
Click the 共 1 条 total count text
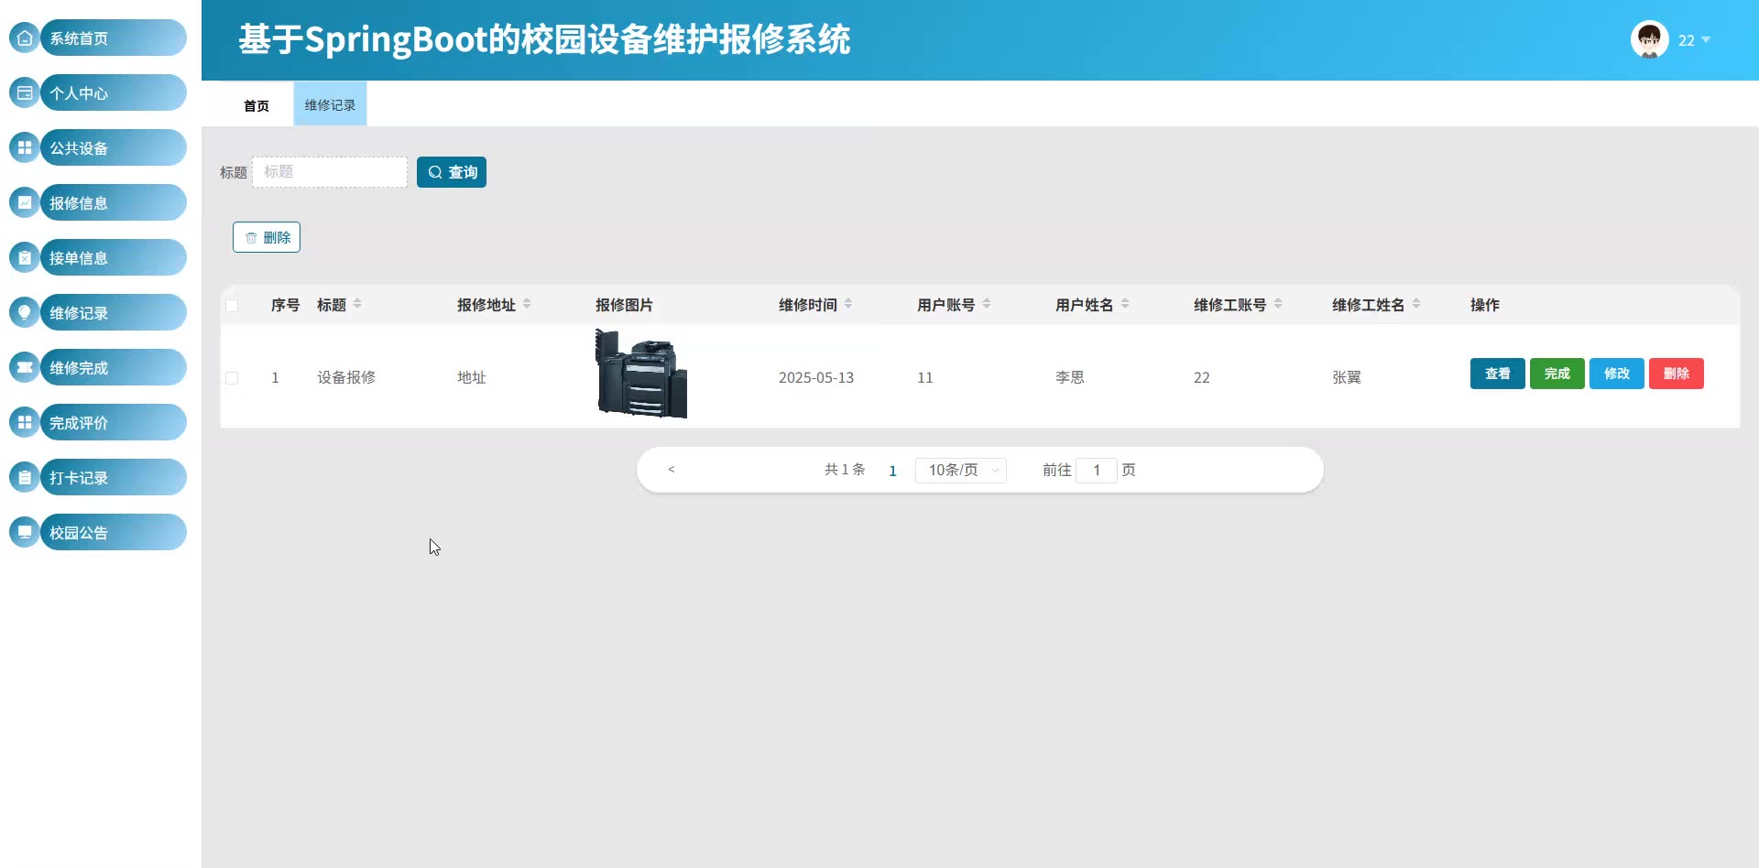(x=845, y=470)
